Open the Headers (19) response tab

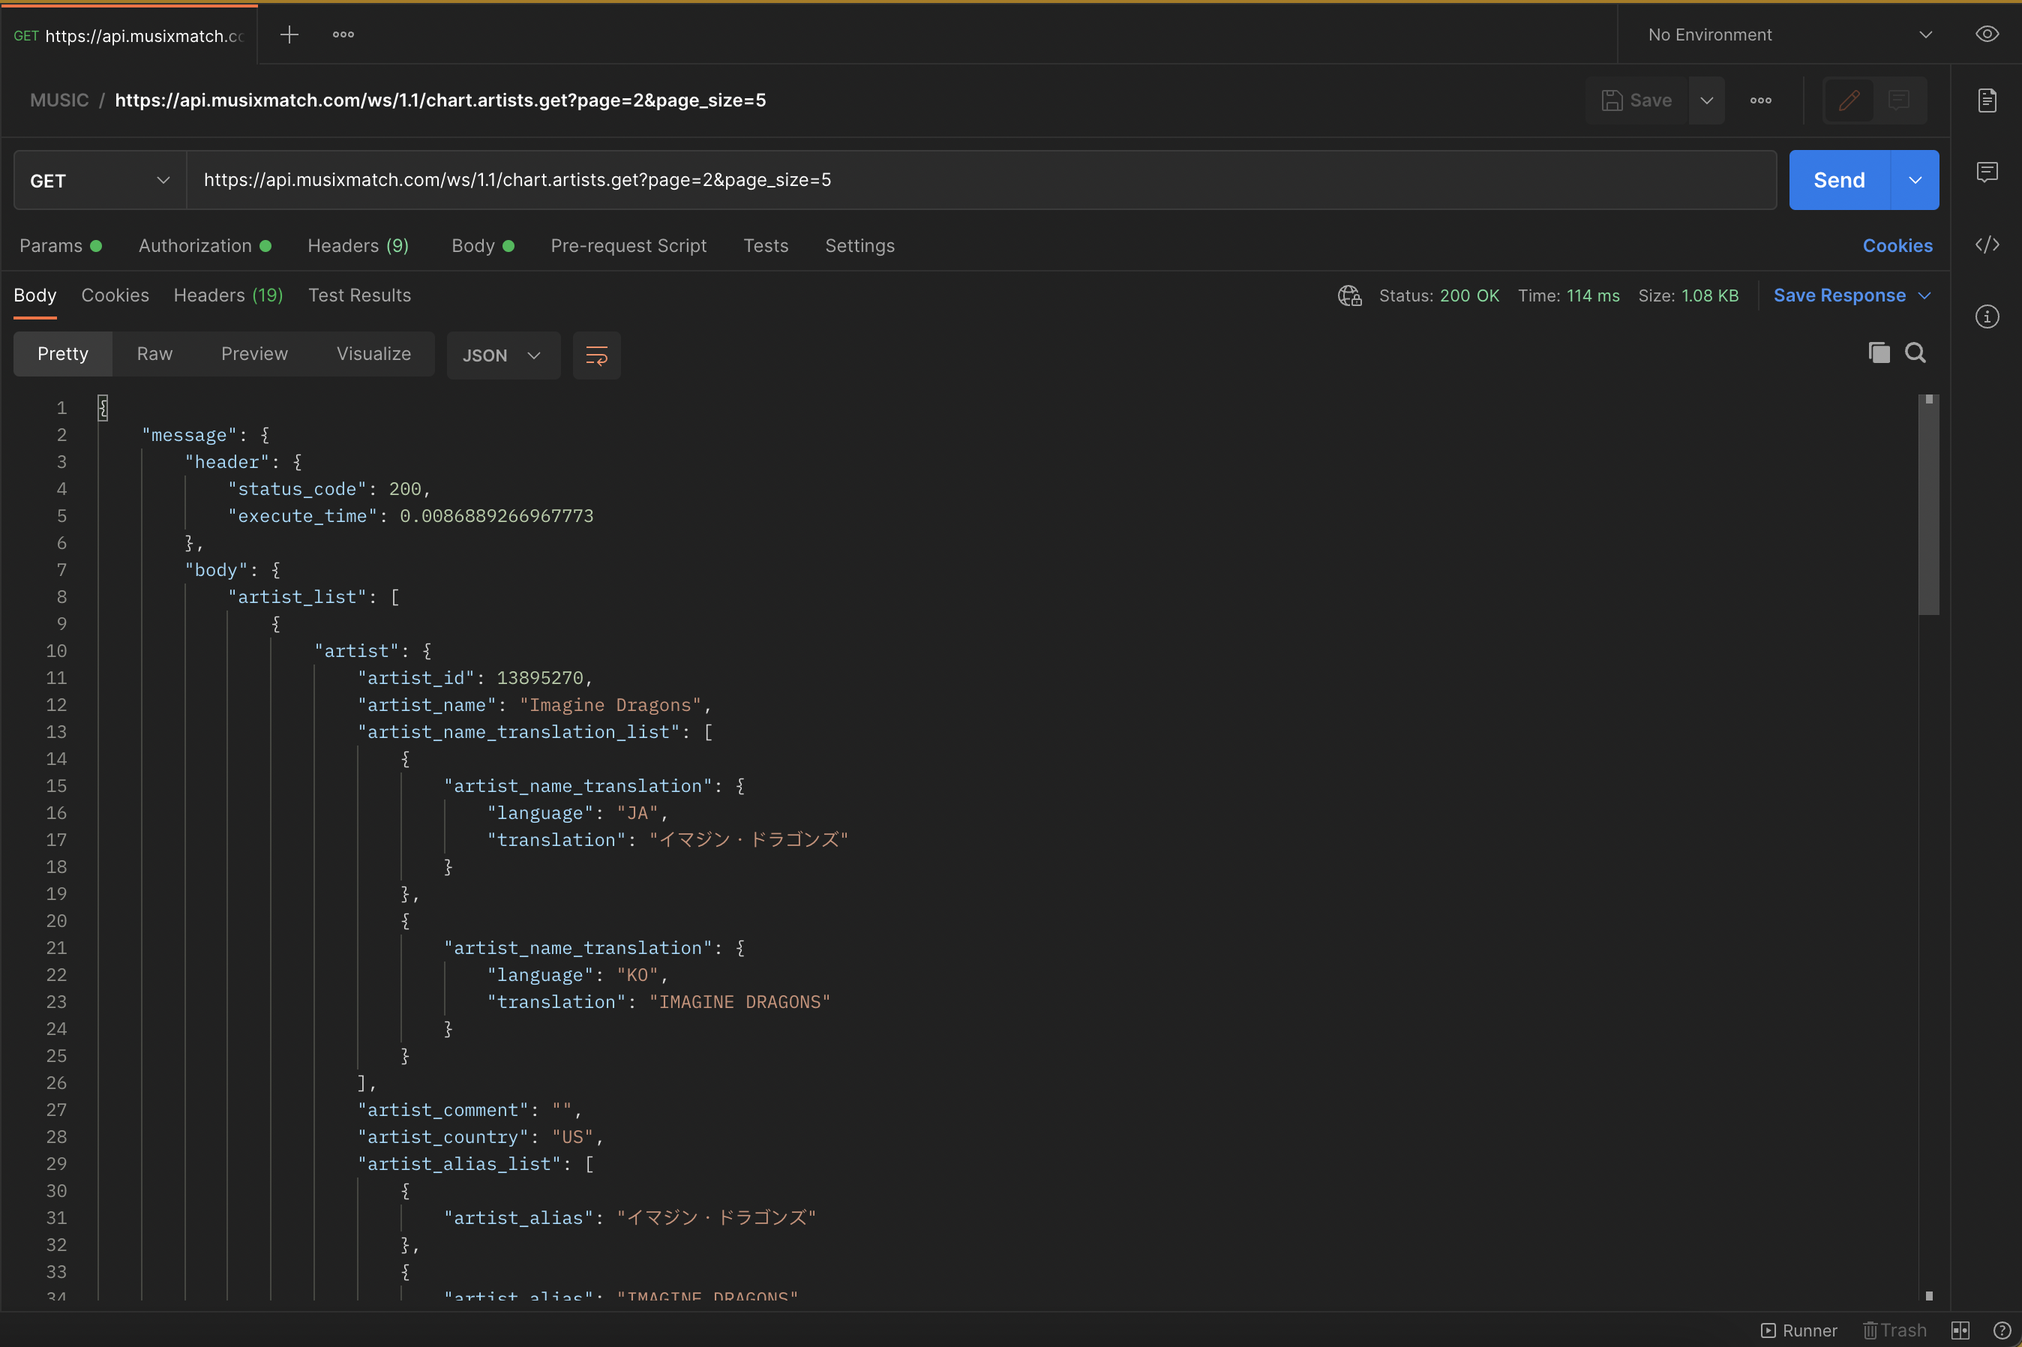(x=228, y=295)
